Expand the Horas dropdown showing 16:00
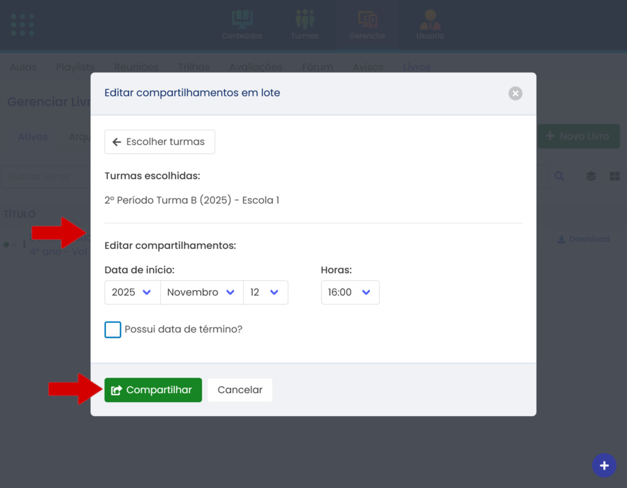The width and height of the screenshot is (627, 488). pos(350,293)
